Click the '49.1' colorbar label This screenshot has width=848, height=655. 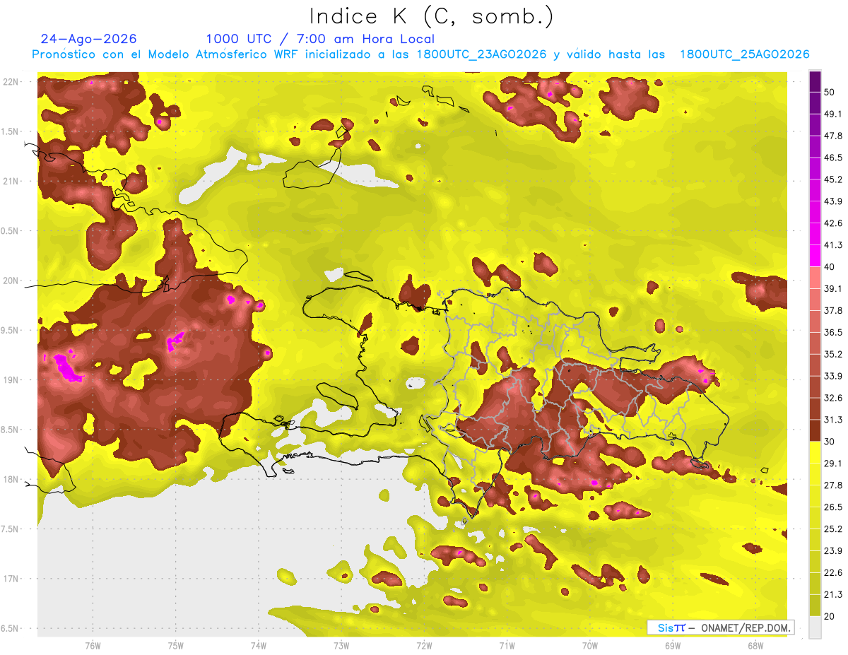pos(832,114)
